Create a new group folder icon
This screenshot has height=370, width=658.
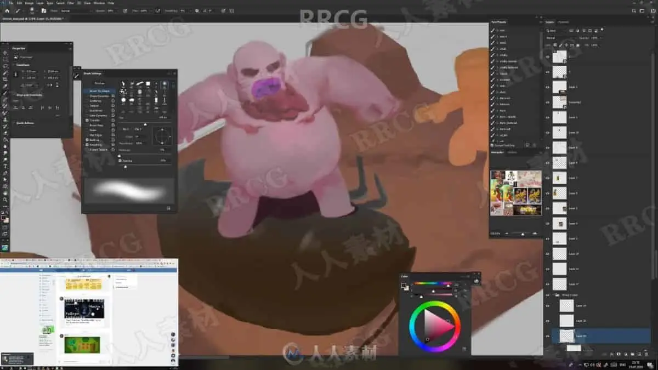(632, 354)
